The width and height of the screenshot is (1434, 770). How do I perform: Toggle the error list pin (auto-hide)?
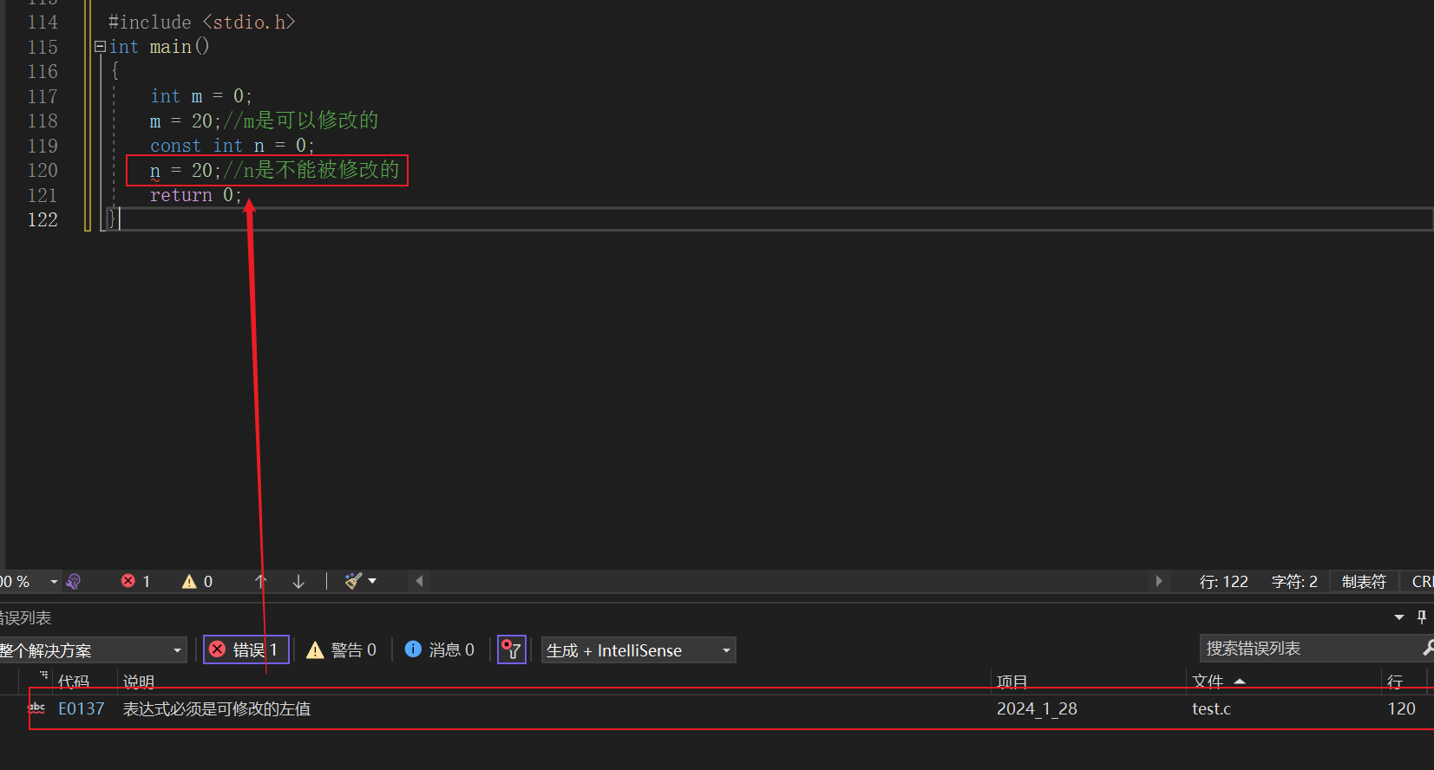coord(1422,617)
